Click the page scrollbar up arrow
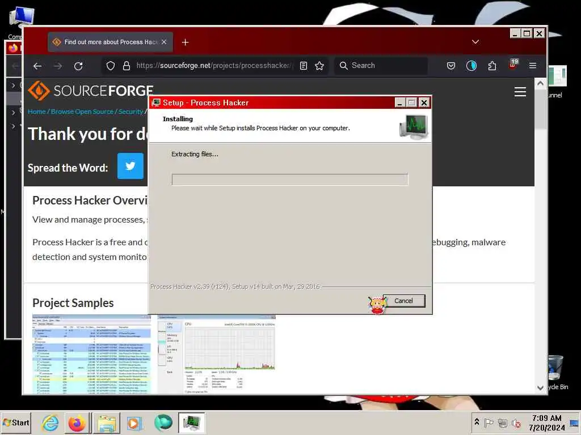This screenshot has width=581, height=435. pyautogui.click(x=541, y=84)
